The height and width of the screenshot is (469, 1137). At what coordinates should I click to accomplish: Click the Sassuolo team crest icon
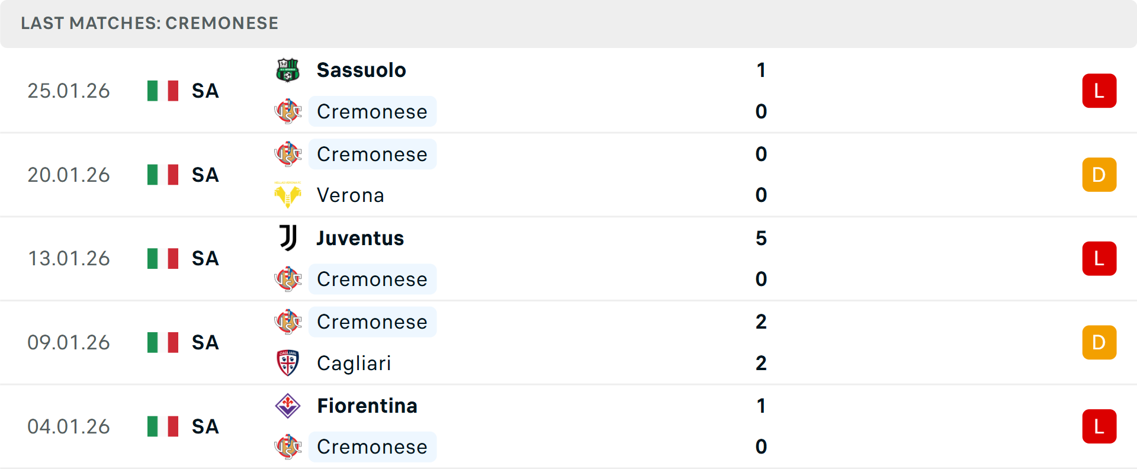[288, 70]
